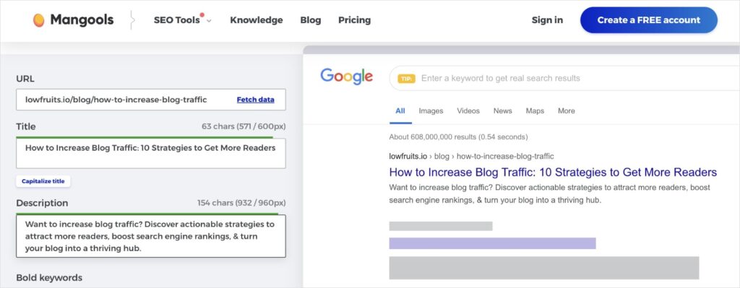The image size is (740, 288).
Task: Click the yellow TIP badge
Action: pyautogui.click(x=406, y=78)
